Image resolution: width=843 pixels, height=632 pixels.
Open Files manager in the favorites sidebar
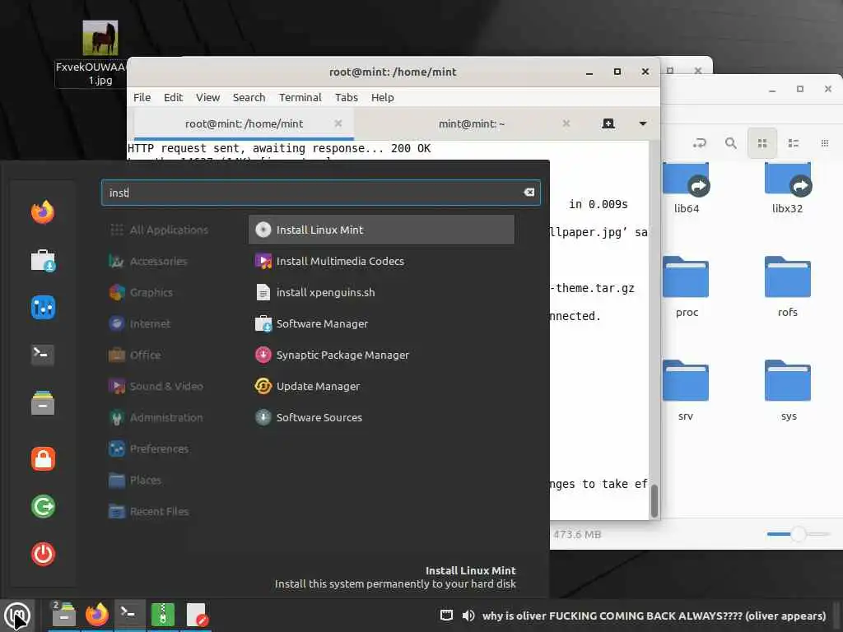click(43, 402)
